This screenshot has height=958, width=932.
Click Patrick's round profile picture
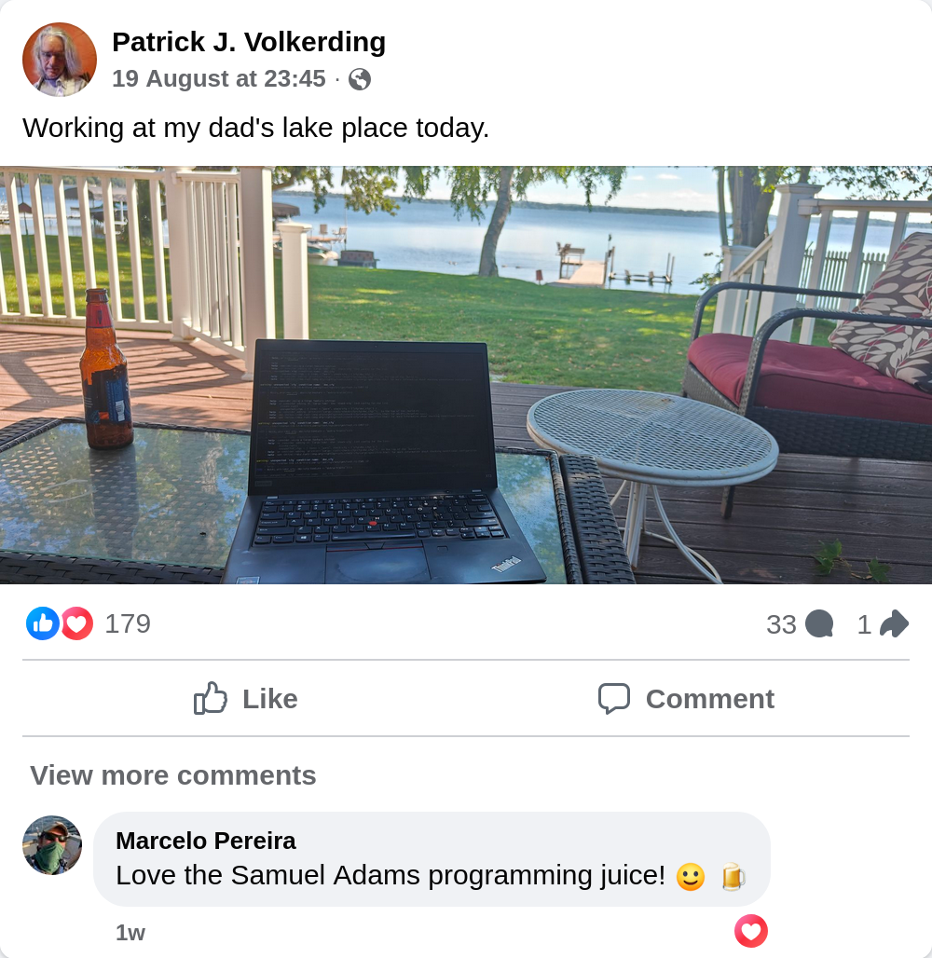click(60, 60)
